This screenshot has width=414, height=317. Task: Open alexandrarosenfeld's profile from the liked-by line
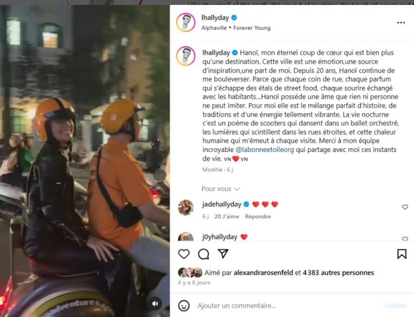264,272
